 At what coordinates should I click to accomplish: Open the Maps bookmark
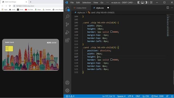tap(38, 10)
